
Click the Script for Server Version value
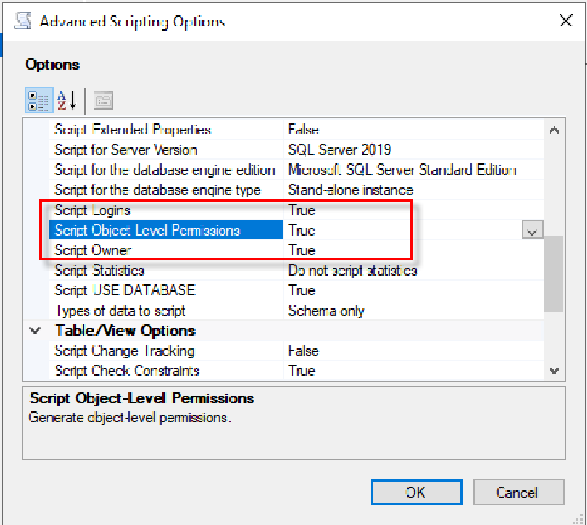(339, 150)
